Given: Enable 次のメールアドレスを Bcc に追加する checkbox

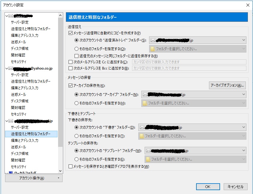Looking at the screenshot, I should click(x=71, y=68).
